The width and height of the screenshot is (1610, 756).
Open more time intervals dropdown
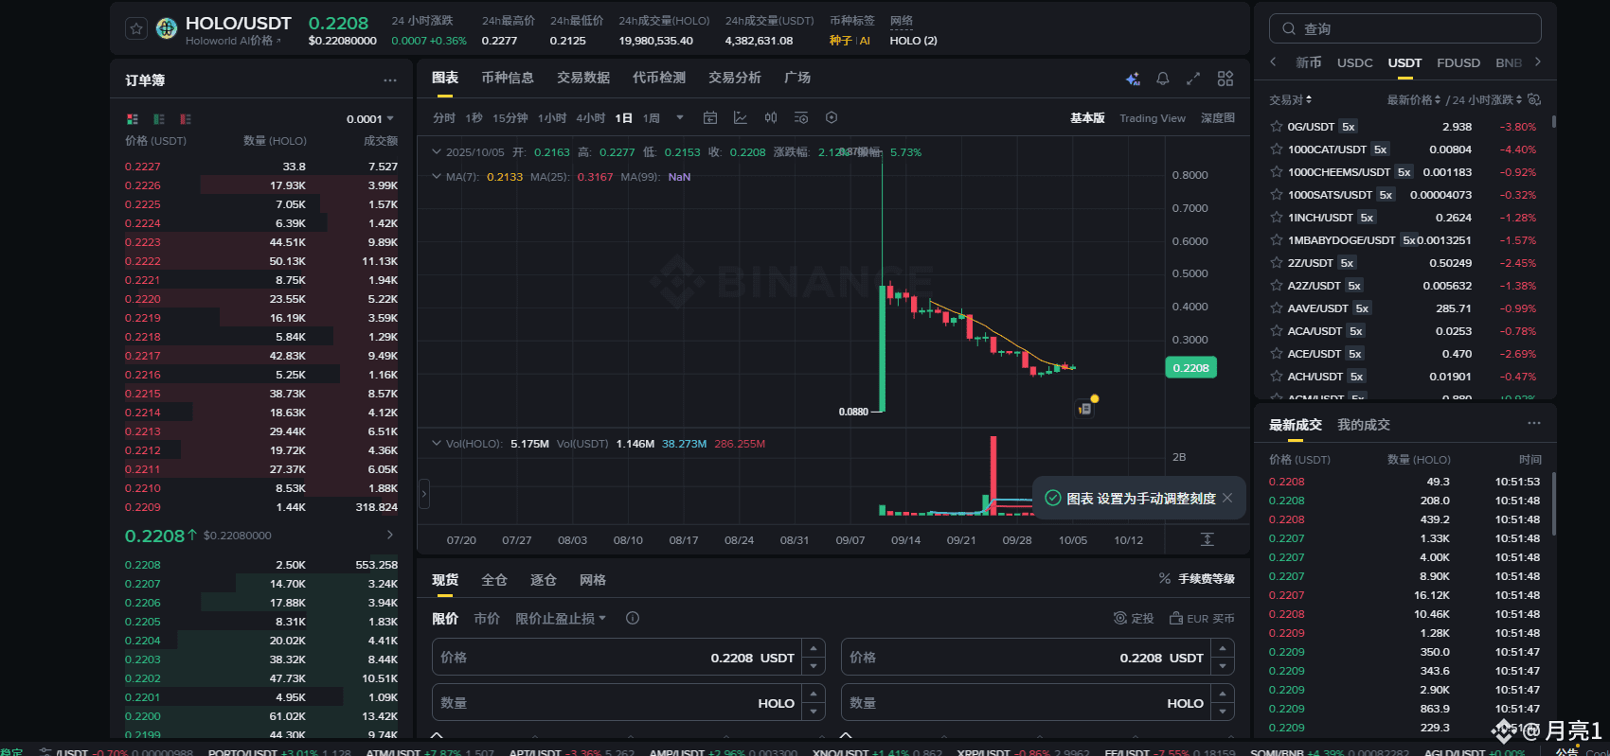coord(680,118)
